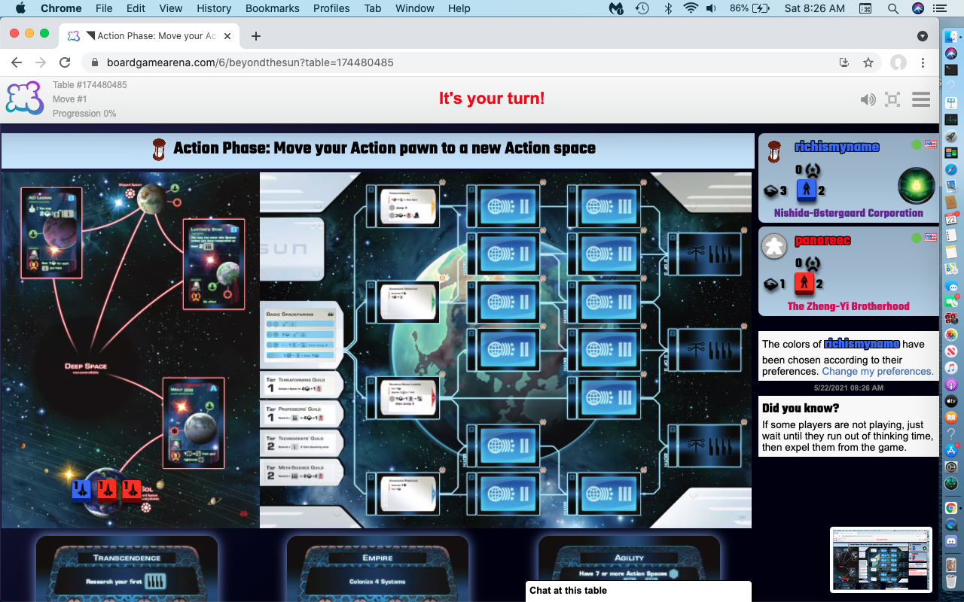Click the Wolf 359 system card
Viewport: 964px width, 602px height.
[194, 423]
